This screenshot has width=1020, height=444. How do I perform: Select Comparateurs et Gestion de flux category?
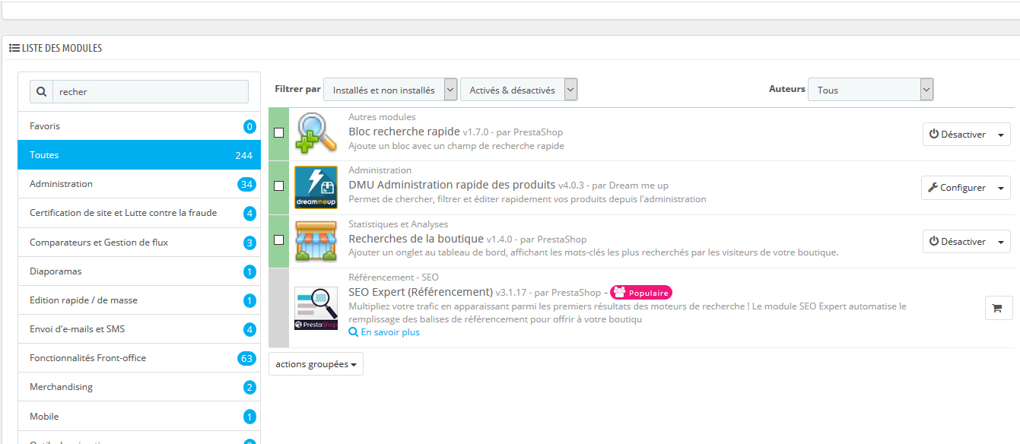click(x=139, y=243)
